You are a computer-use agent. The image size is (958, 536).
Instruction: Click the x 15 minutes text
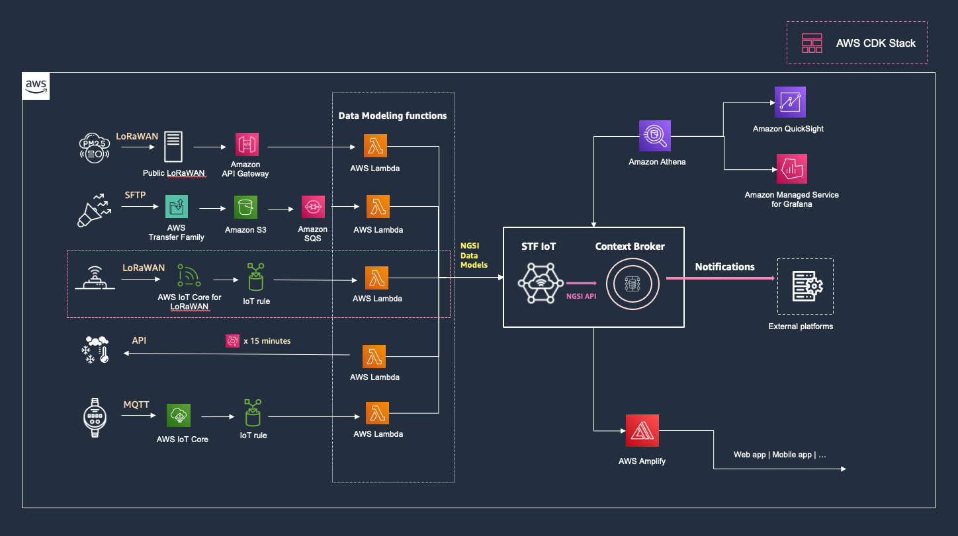(x=267, y=341)
